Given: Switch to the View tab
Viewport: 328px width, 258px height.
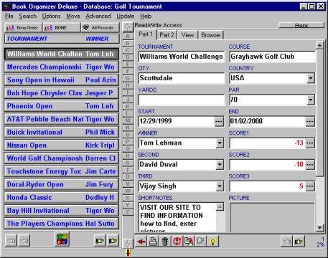Looking at the screenshot, I should tap(187, 35).
